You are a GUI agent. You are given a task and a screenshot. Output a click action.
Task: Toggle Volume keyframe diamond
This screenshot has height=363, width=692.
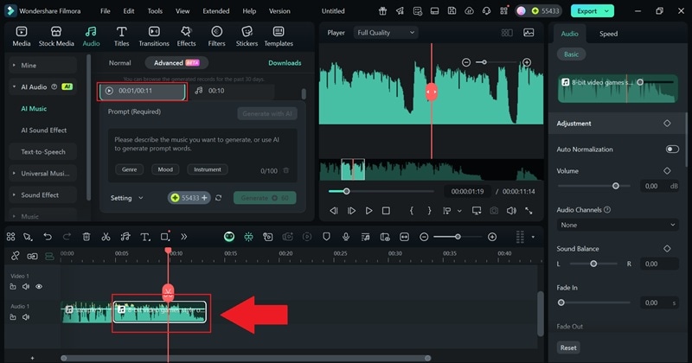[667, 170]
